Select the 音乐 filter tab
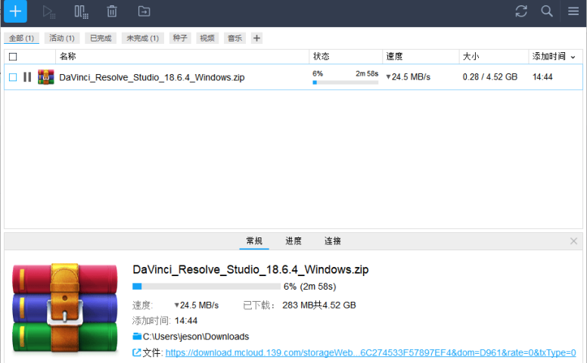The width and height of the screenshot is (587, 363). click(234, 38)
